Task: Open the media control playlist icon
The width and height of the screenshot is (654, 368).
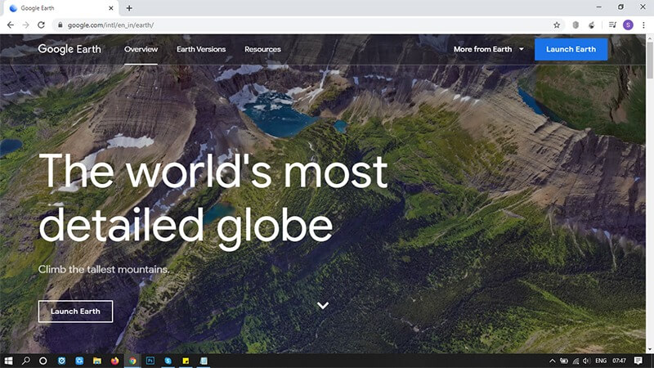Action: pos(612,25)
